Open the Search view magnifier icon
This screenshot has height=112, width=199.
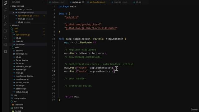(x=5, y=10)
